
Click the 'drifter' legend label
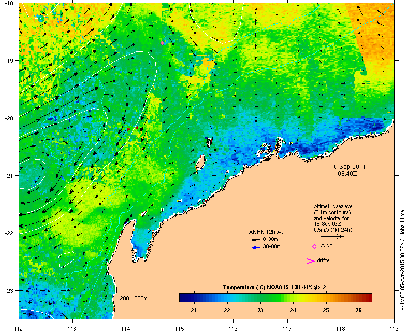(324, 260)
